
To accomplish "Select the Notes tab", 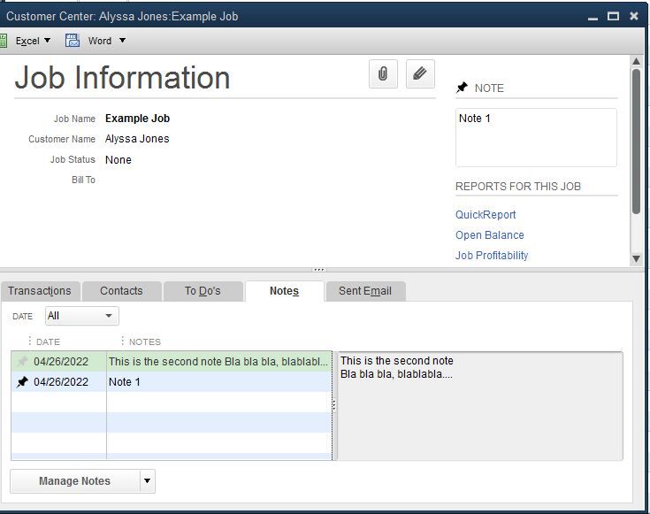I will point(285,291).
